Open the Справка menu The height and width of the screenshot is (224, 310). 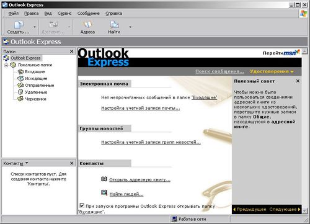[113, 14]
